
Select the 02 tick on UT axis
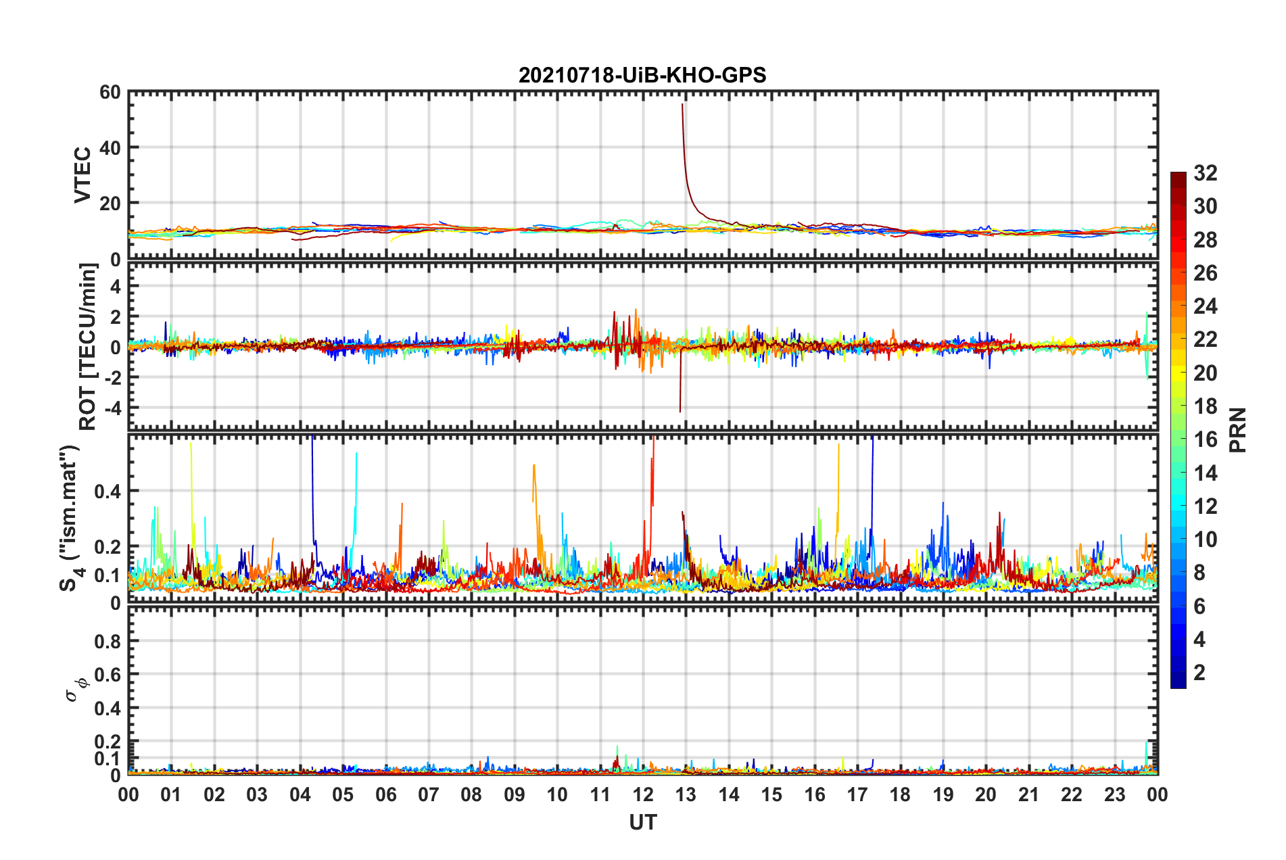tap(214, 794)
